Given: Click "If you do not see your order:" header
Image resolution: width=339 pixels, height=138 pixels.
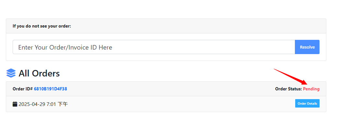Looking at the screenshot, I should (42, 26).
